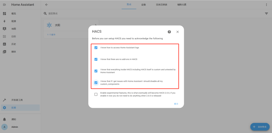
Task: Open the filter icon dropdown for integrations
Action: (266, 14)
